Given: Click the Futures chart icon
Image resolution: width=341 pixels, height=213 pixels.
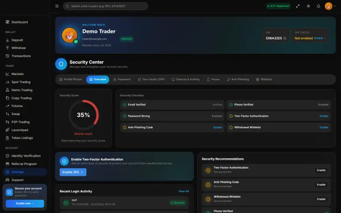Looking at the screenshot, I should pos(7,106).
